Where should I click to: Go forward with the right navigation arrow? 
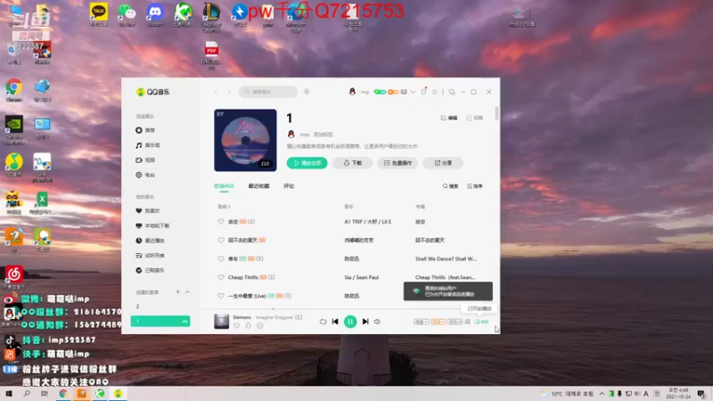click(x=229, y=92)
